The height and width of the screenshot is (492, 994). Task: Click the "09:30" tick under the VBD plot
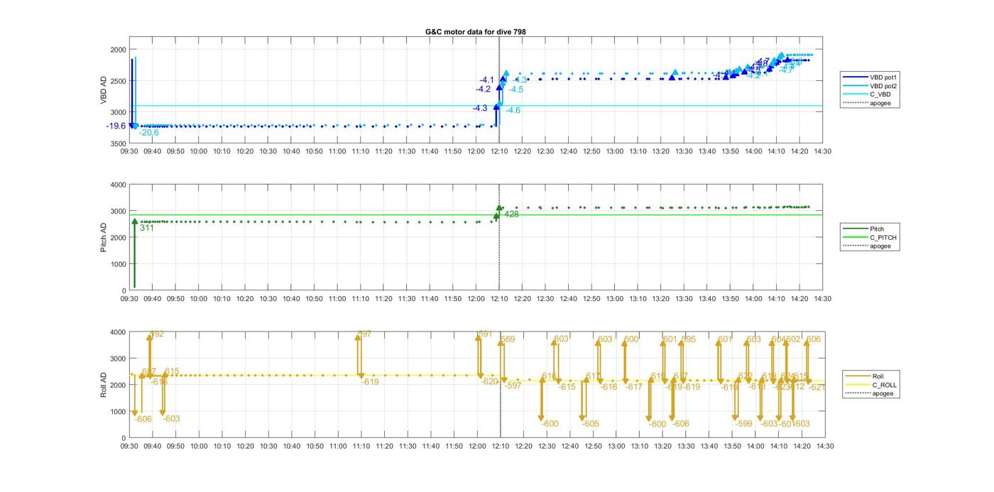129,151
